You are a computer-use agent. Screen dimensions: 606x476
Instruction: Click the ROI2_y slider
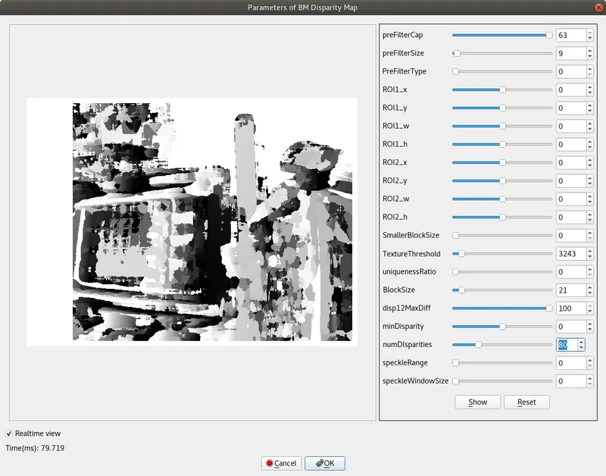[x=502, y=180]
